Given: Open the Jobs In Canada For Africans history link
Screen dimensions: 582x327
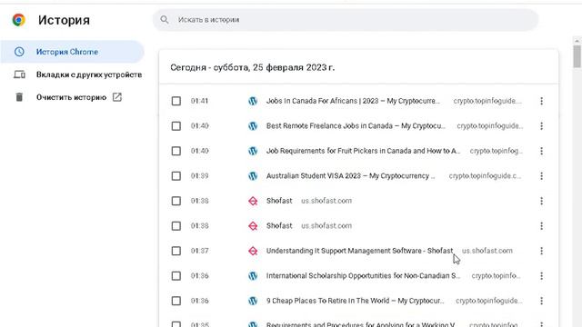Looking at the screenshot, I should pos(353,101).
